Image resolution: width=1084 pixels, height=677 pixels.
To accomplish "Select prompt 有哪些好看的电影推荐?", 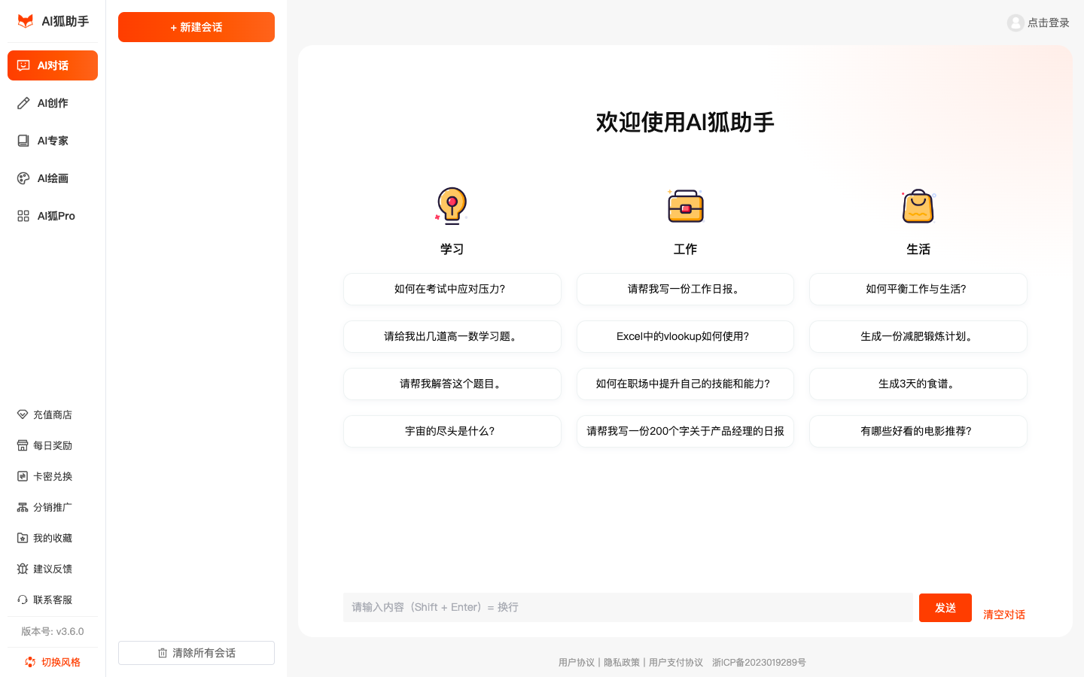I will pyautogui.click(x=918, y=431).
